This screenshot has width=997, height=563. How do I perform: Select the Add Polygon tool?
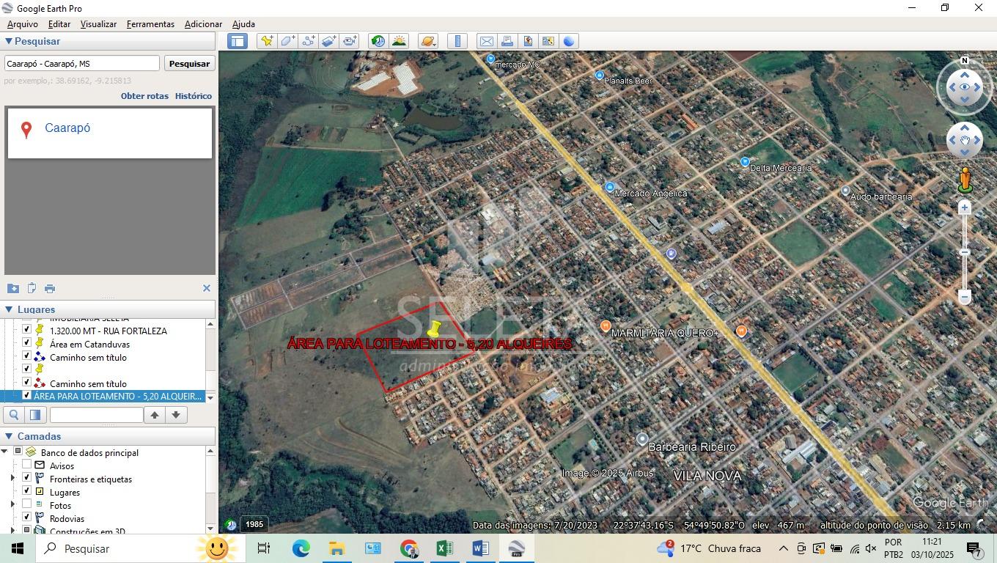coord(287,41)
